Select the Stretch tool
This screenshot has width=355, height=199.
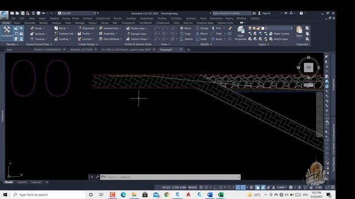pos(186,39)
